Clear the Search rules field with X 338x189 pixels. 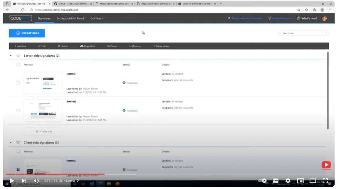coord(326,33)
